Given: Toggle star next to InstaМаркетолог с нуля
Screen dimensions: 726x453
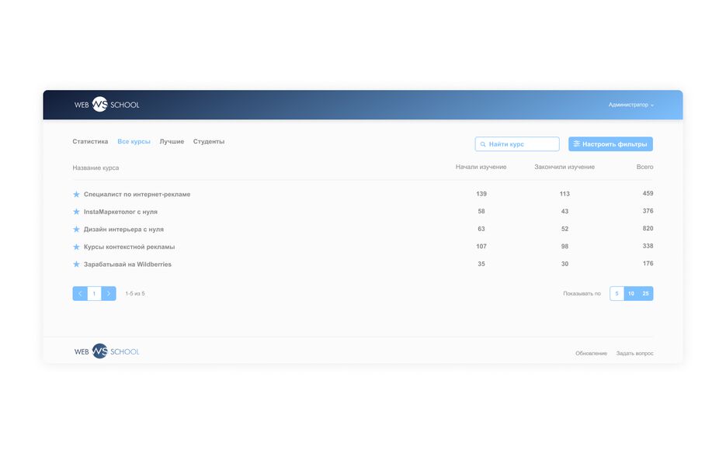Looking at the screenshot, I should pos(76,212).
